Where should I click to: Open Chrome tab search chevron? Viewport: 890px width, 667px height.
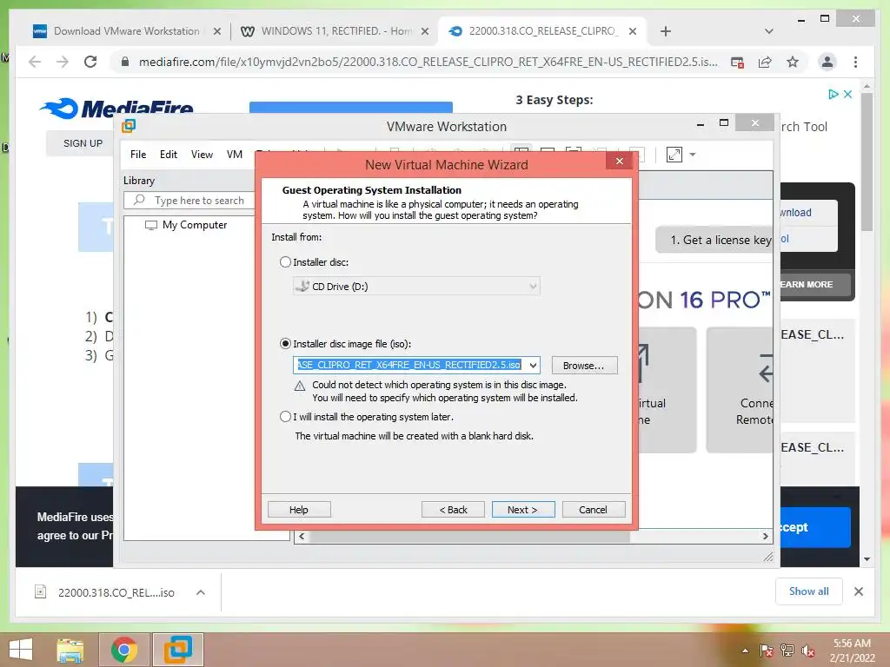[x=769, y=31]
